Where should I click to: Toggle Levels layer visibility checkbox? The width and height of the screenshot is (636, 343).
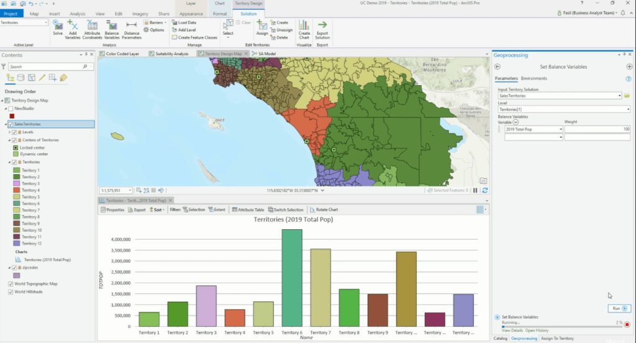click(14, 132)
